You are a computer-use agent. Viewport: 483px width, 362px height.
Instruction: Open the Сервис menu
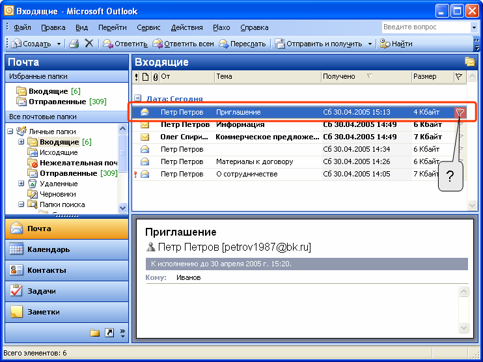[148, 27]
